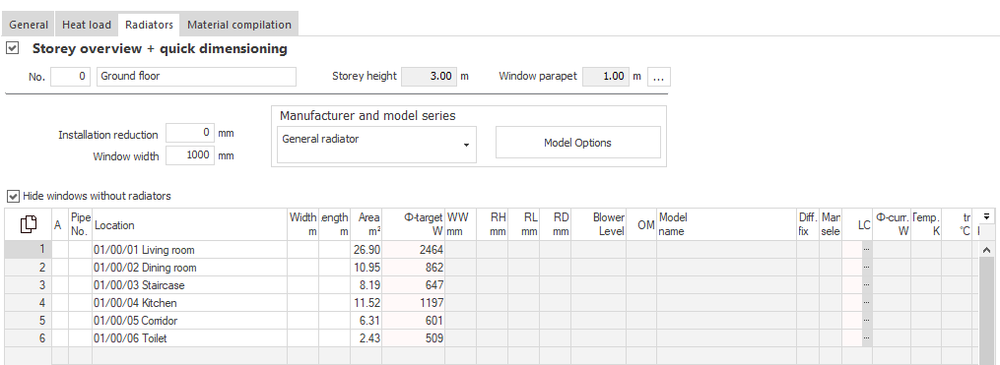Select row 2 header in the table
The height and width of the screenshot is (365, 1000).
click(x=28, y=268)
